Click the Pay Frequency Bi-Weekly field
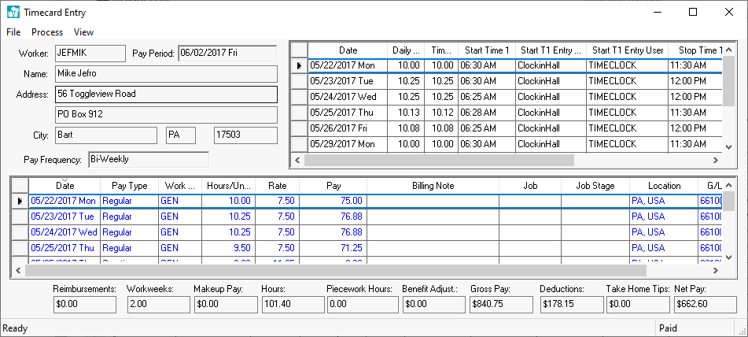The width and height of the screenshot is (748, 337). [x=148, y=159]
